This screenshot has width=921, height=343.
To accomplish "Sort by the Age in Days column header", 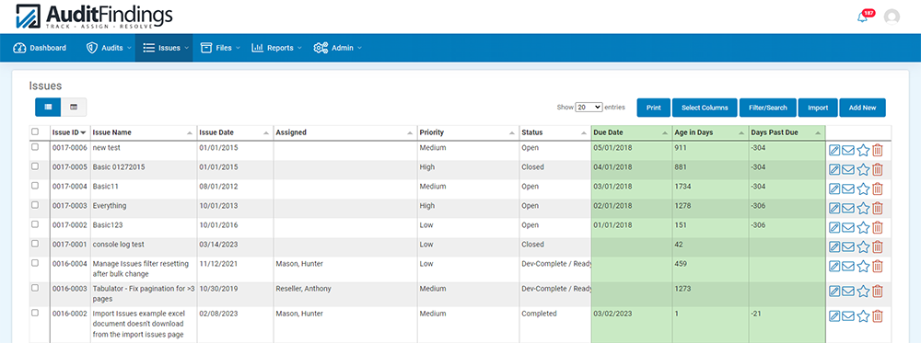I will (710, 132).
